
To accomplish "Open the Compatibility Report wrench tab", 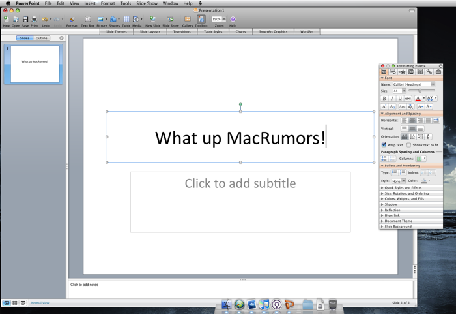I will pos(429,72).
